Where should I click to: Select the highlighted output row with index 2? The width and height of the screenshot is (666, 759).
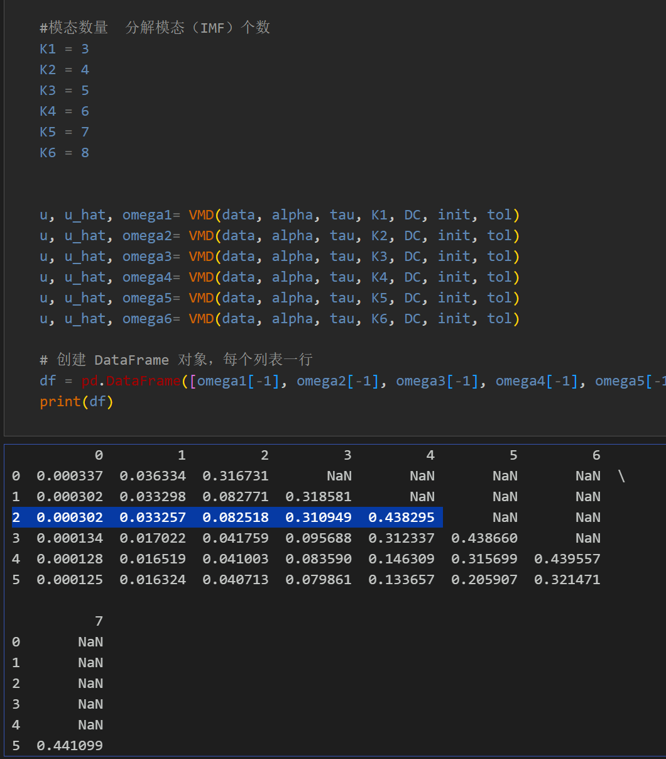pos(227,518)
